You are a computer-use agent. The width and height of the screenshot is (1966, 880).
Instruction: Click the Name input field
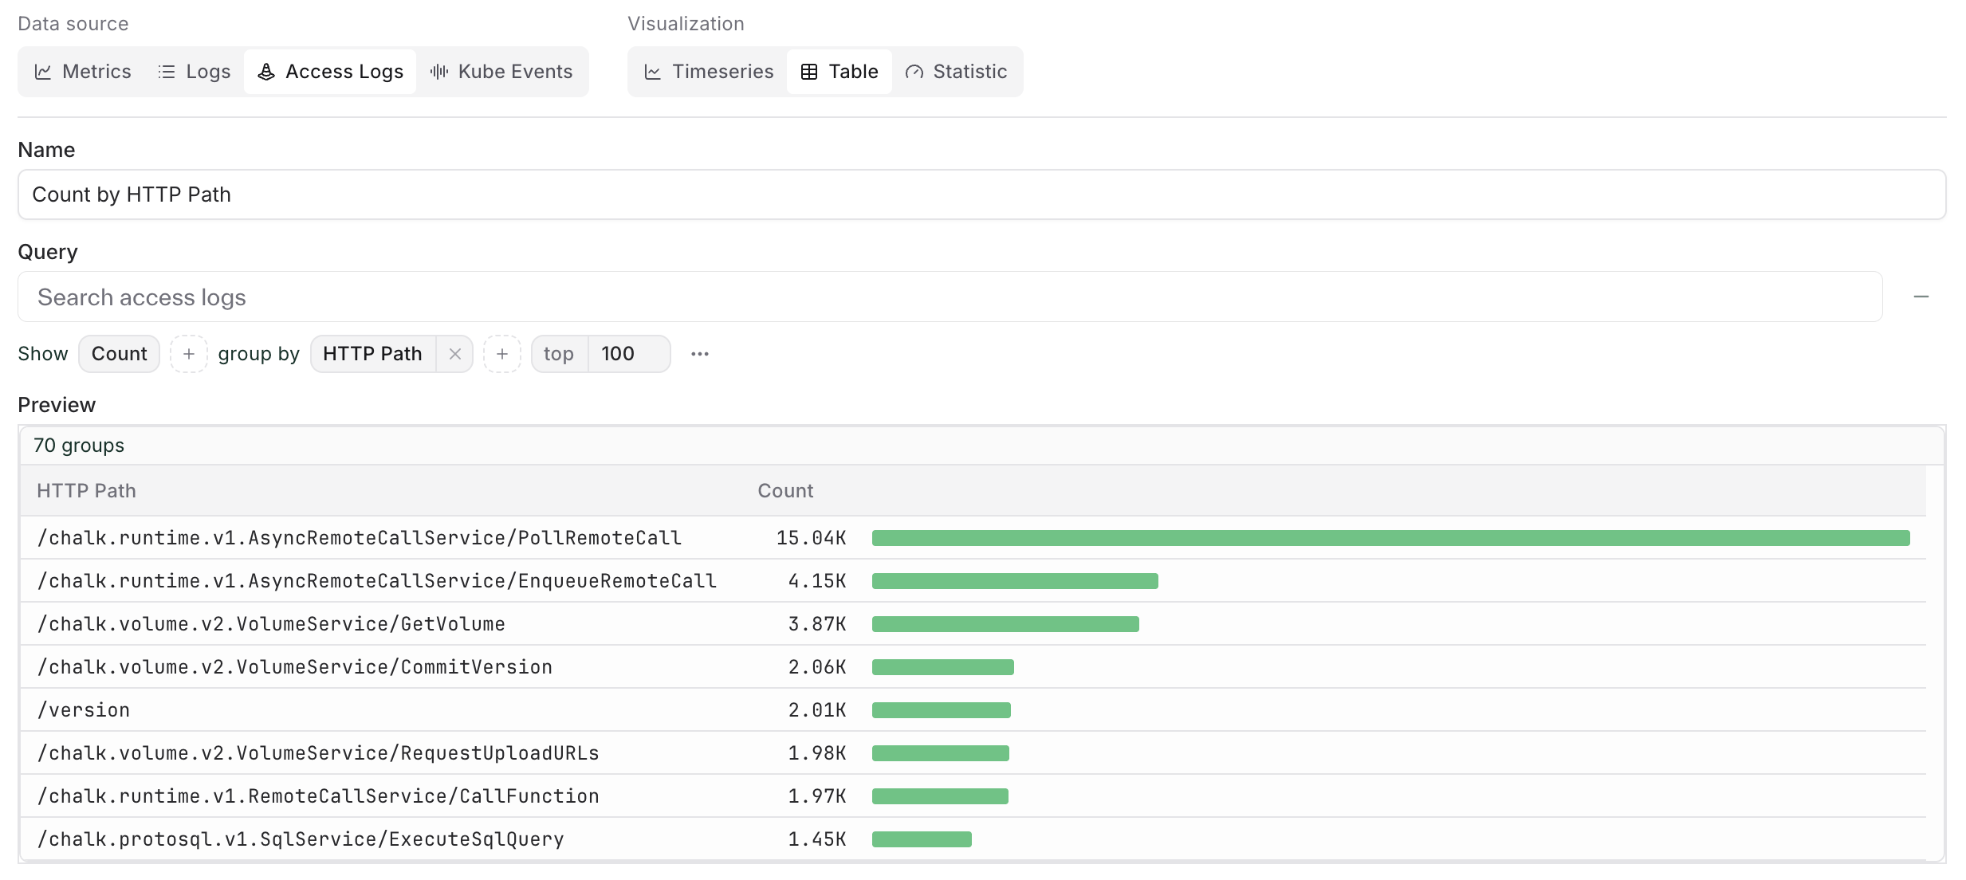coord(981,194)
